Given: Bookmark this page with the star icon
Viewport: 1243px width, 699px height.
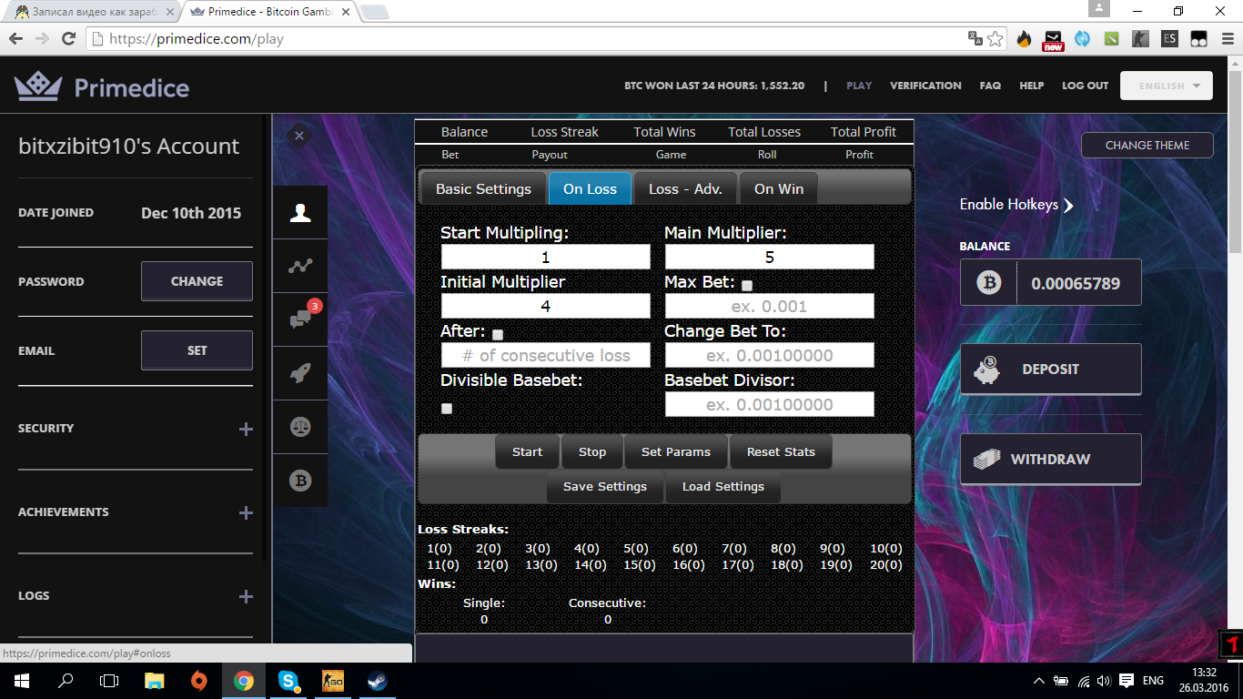Looking at the screenshot, I should coord(995,38).
